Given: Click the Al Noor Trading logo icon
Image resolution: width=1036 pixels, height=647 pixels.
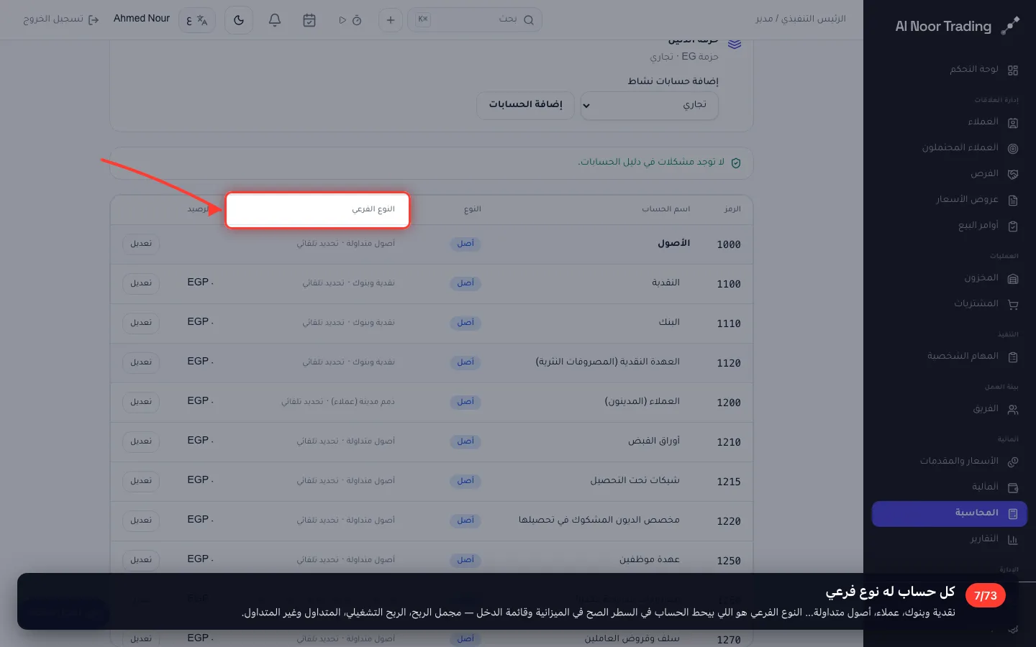Looking at the screenshot, I should click(x=1010, y=26).
